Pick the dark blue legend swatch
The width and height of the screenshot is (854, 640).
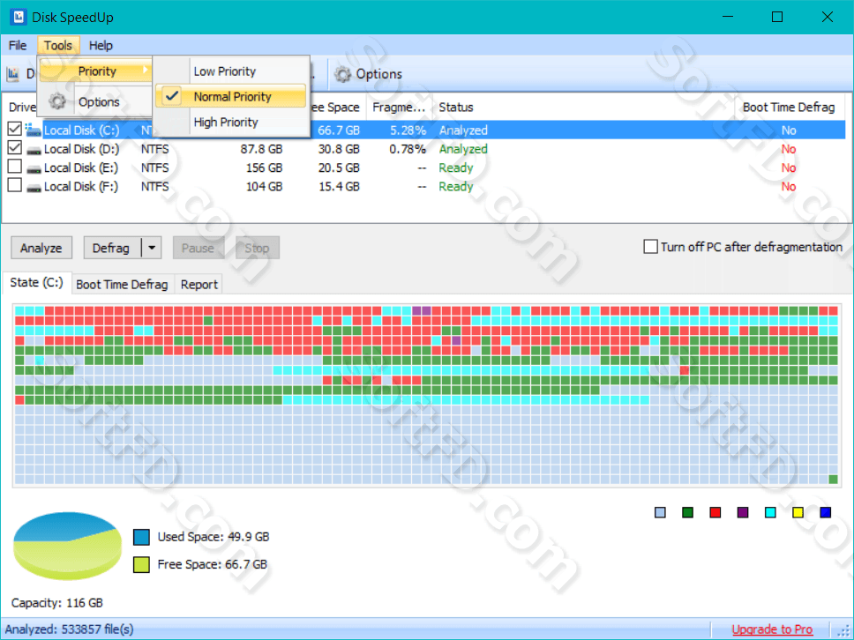(825, 512)
